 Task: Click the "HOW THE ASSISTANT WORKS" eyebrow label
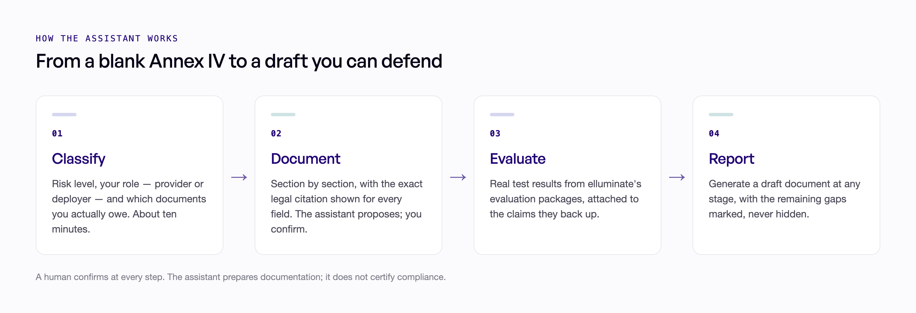coord(107,38)
